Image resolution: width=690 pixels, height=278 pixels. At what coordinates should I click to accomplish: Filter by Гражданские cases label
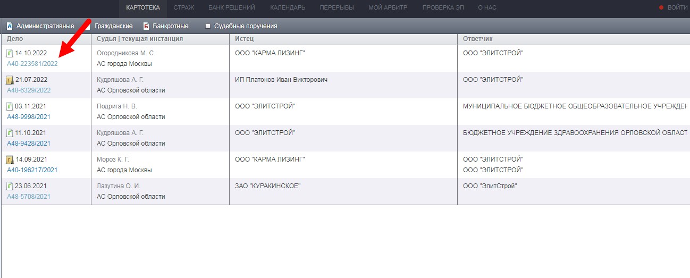click(x=113, y=26)
